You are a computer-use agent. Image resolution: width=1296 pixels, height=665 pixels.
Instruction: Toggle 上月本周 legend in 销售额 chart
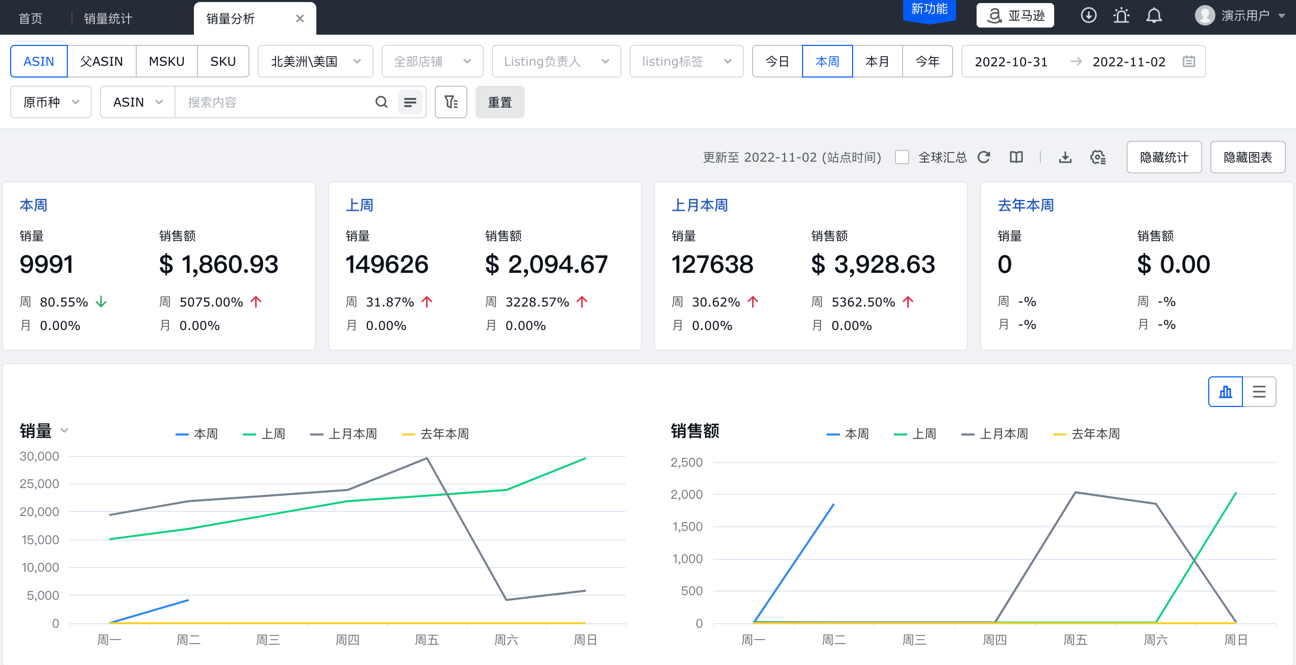tap(995, 434)
